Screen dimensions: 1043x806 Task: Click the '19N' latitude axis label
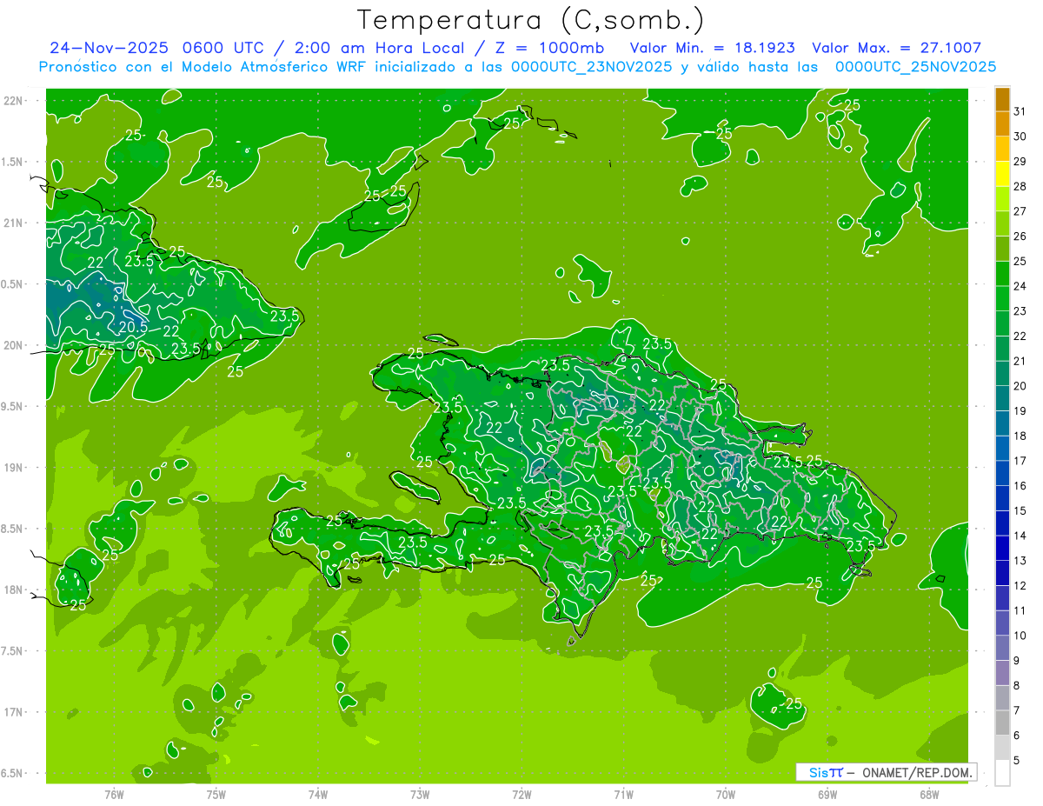coord(13,468)
